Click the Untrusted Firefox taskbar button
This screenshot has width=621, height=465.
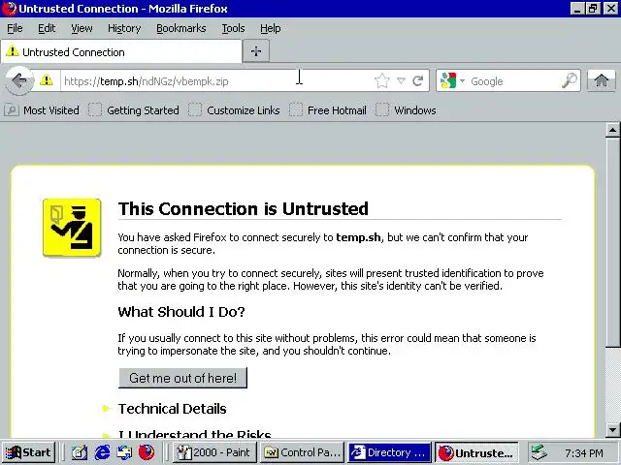pyautogui.click(x=476, y=452)
